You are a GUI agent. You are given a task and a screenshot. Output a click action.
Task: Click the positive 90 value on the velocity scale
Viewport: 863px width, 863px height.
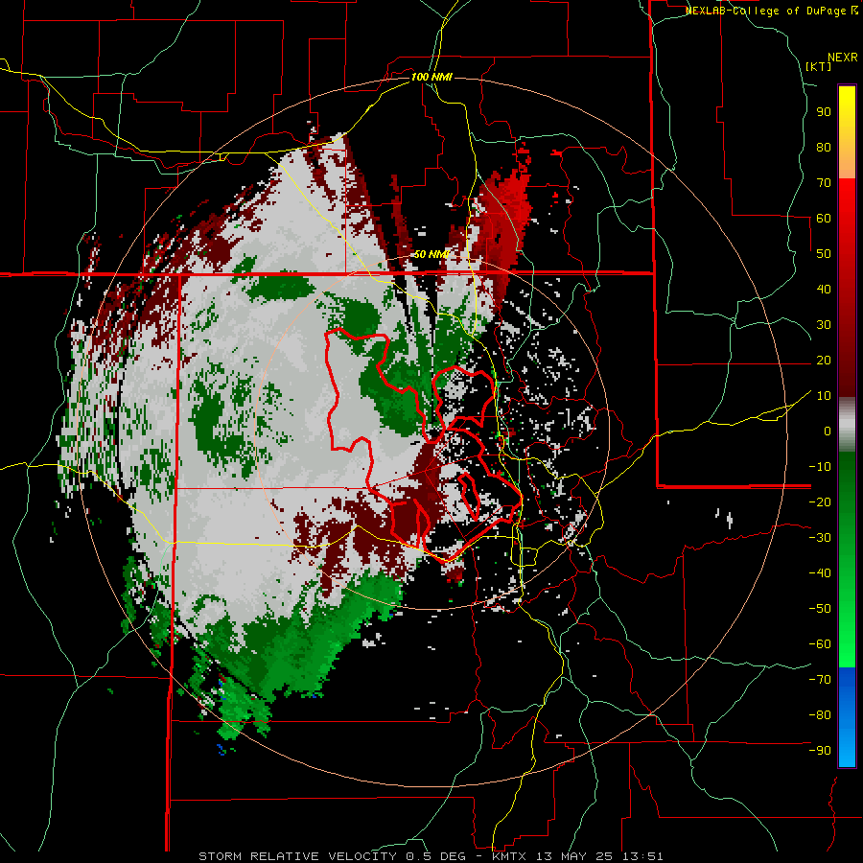click(x=824, y=112)
